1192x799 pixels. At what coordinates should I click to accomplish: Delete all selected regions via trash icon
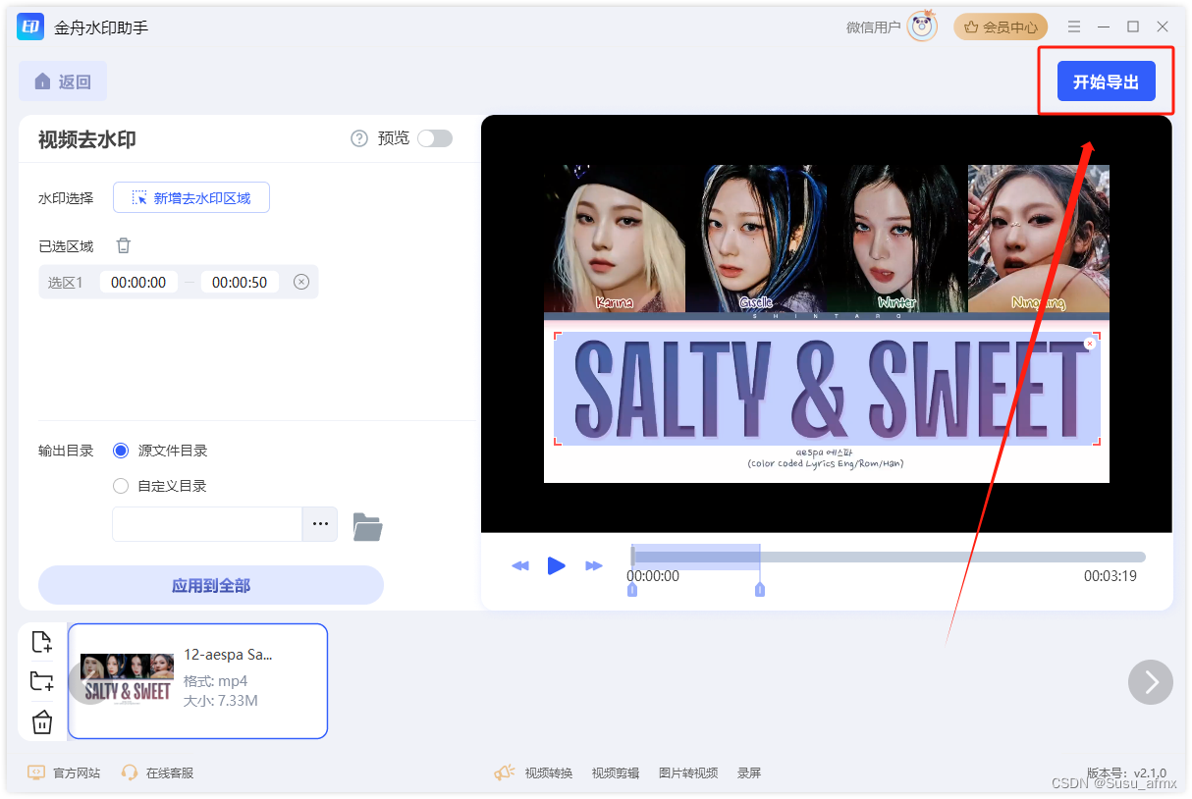[x=124, y=245]
